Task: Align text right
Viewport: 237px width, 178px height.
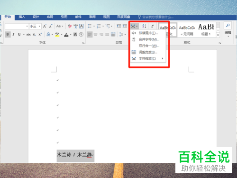Action: 101,34
